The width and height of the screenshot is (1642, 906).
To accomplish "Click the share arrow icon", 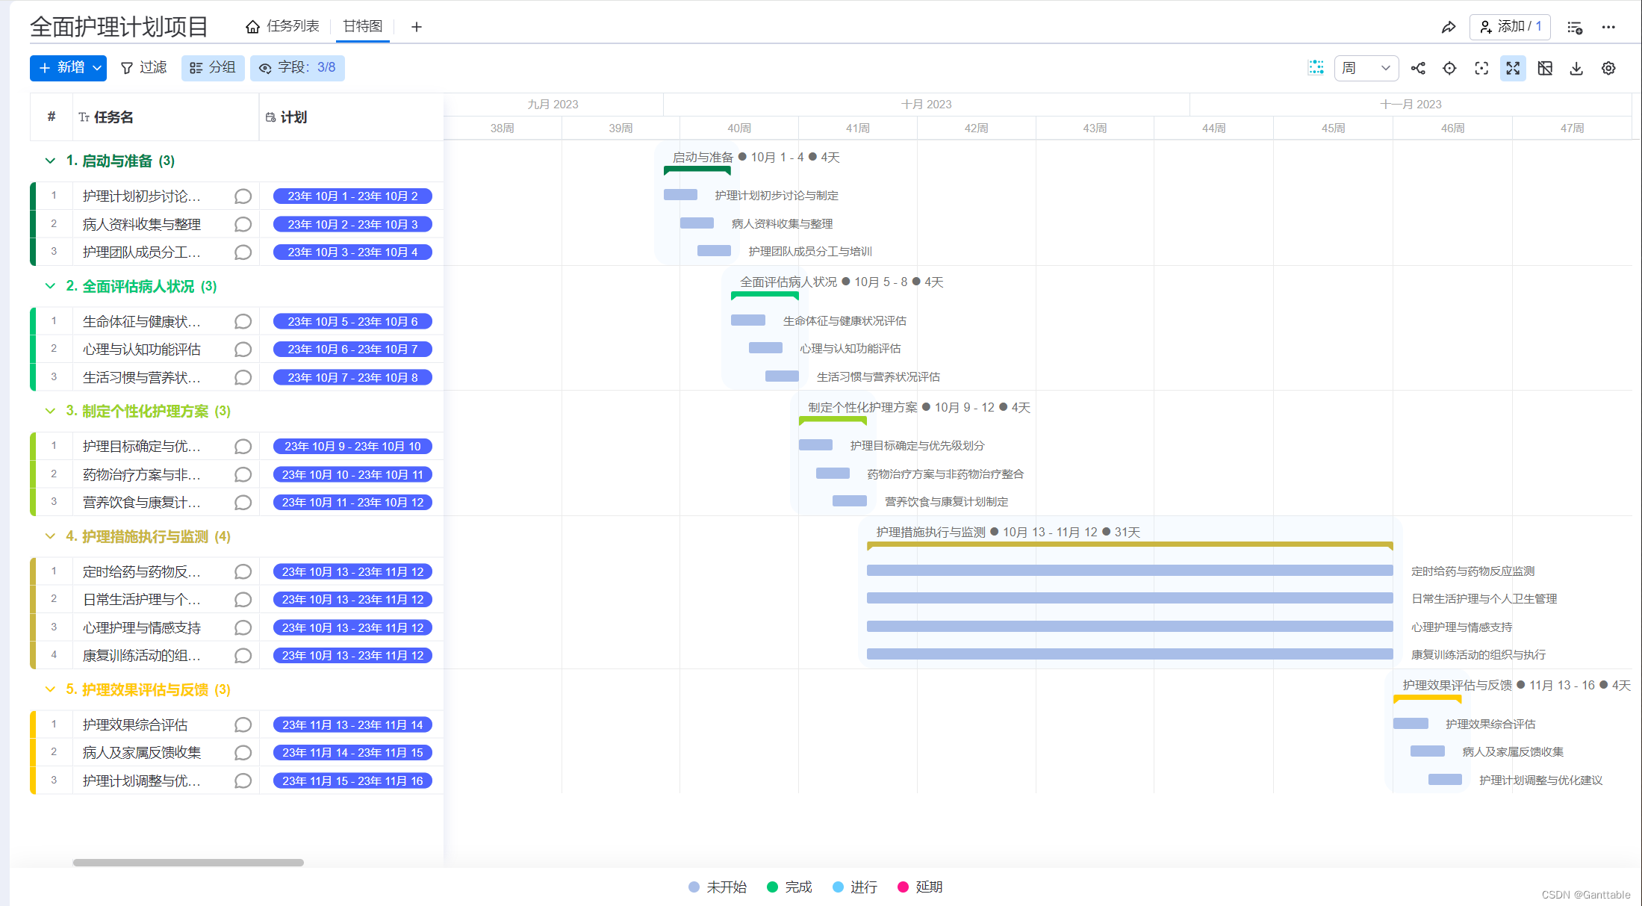I will pos(1448,28).
